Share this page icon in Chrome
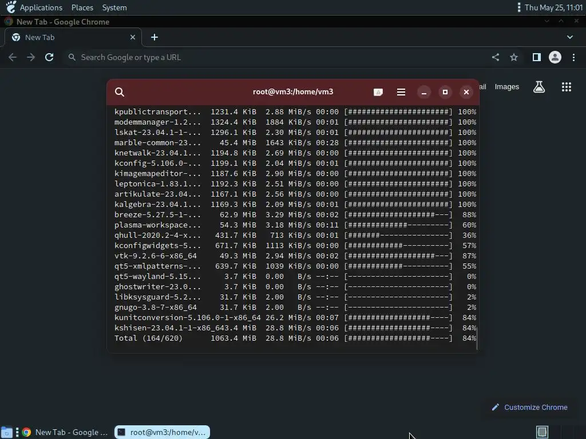 496,57
